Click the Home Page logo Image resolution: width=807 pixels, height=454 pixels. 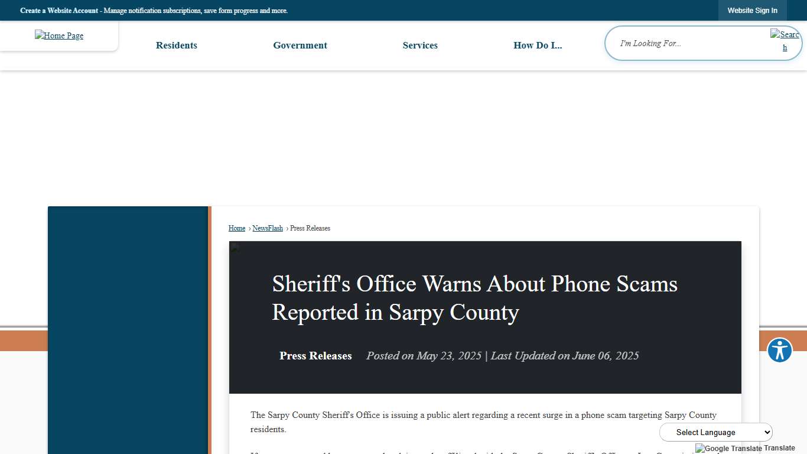(58, 35)
